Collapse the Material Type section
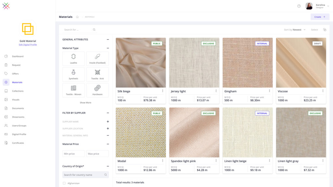Viewport: 333px width, 187px height. 108,48
